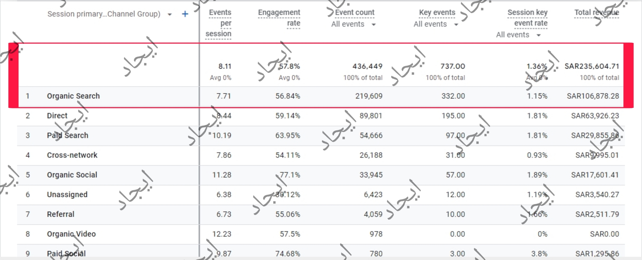Click Organic Search revenue SAR106,878.28
Screen dimensions: 642x260
593,96
